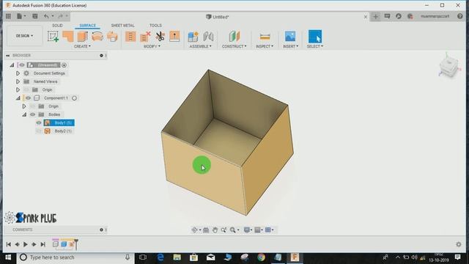Open the Create dropdown menu
The width and height of the screenshot is (469, 264).
coord(82,46)
